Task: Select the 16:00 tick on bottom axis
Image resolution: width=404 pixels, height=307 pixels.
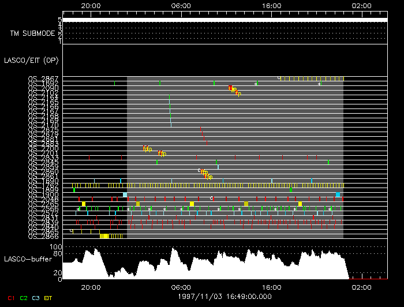Action: pos(272,287)
